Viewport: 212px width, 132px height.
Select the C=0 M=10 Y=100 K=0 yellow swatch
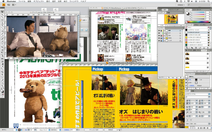[197, 37]
